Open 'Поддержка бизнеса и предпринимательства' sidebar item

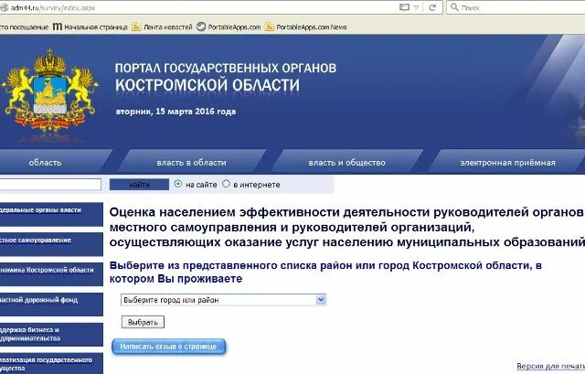[51, 334]
